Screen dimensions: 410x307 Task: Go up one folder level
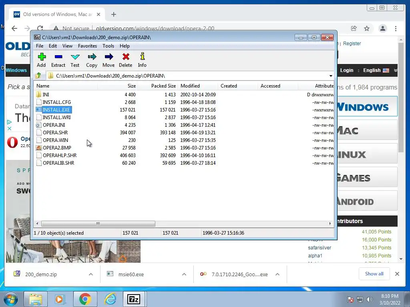coord(38,76)
